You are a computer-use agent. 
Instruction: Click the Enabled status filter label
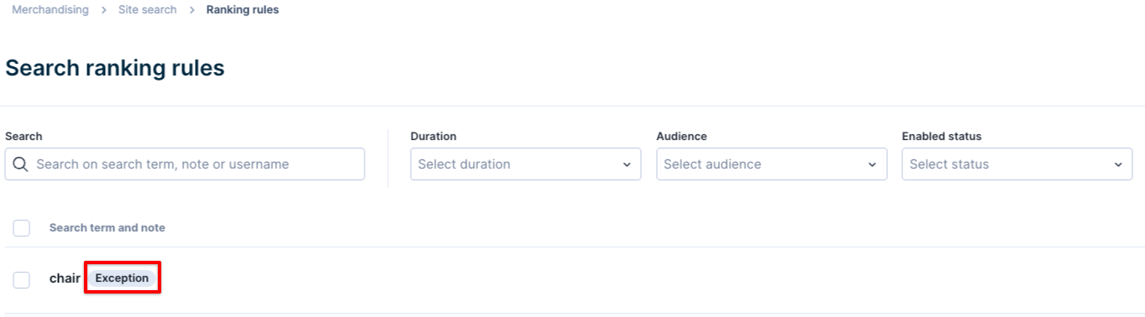[x=942, y=136]
